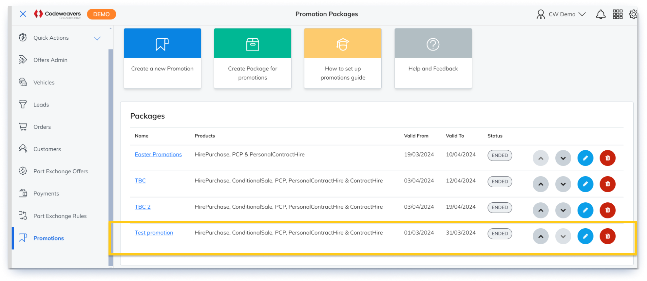
Task: Delete the Test promotion package
Action: coord(607,236)
